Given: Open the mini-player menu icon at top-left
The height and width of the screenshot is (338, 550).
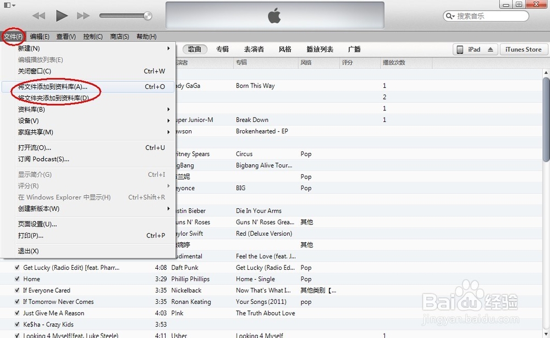Looking at the screenshot, I should coord(9,5).
